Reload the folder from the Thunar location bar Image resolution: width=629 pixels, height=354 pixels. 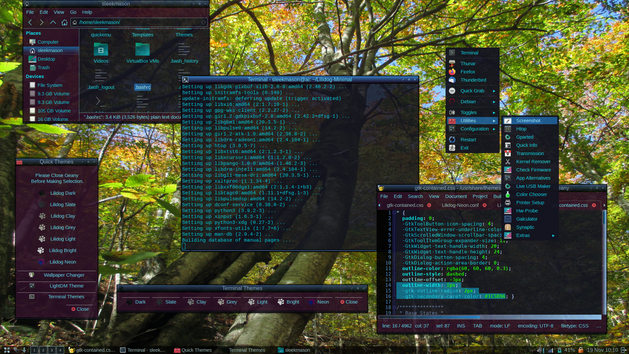(203, 22)
